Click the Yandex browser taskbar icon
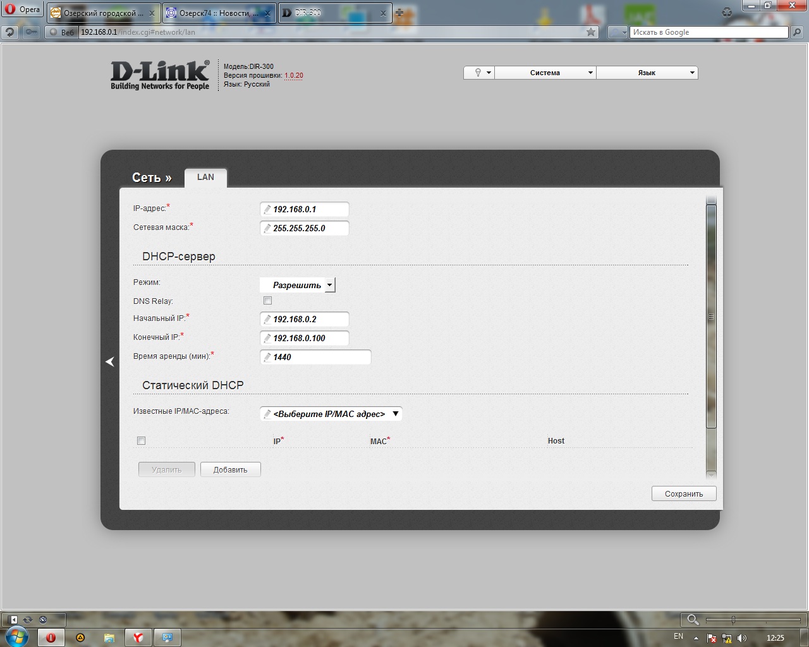Image resolution: width=809 pixels, height=647 pixels. tap(138, 638)
